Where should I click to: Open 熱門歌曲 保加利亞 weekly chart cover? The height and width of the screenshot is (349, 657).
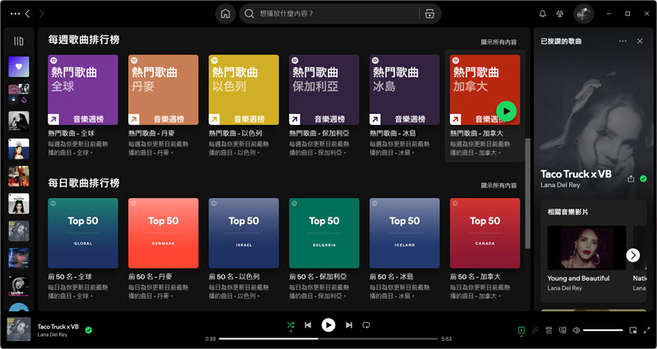pyautogui.click(x=324, y=90)
